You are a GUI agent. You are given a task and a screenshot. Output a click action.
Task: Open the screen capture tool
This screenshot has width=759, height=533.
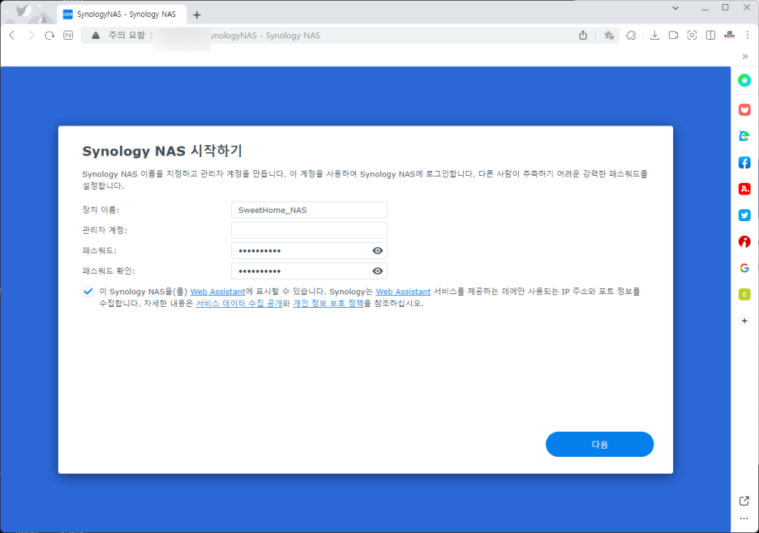693,36
